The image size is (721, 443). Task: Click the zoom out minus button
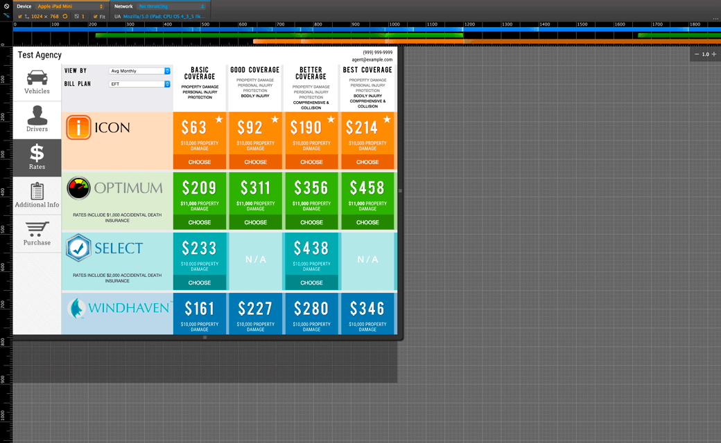pos(697,54)
